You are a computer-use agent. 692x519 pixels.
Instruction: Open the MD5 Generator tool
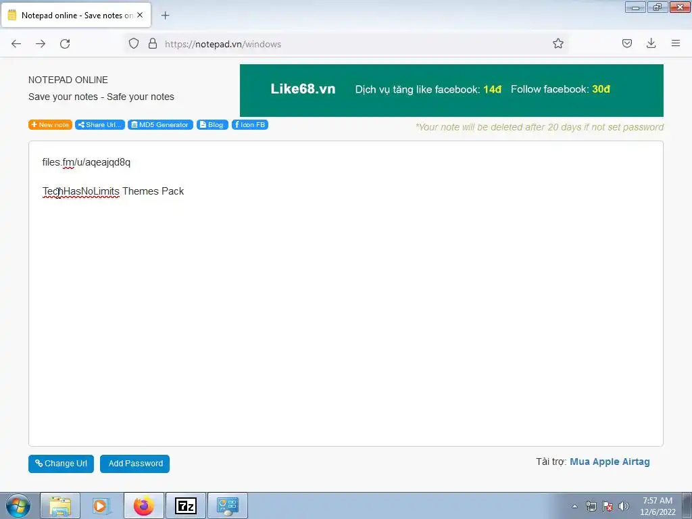[160, 125]
